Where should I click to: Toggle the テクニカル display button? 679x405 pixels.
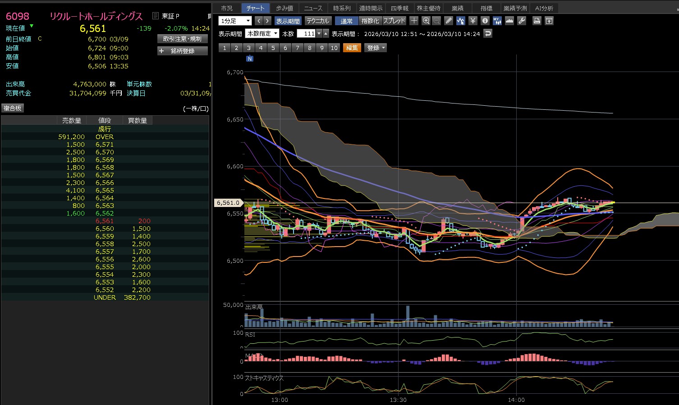pyautogui.click(x=318, y=21)
